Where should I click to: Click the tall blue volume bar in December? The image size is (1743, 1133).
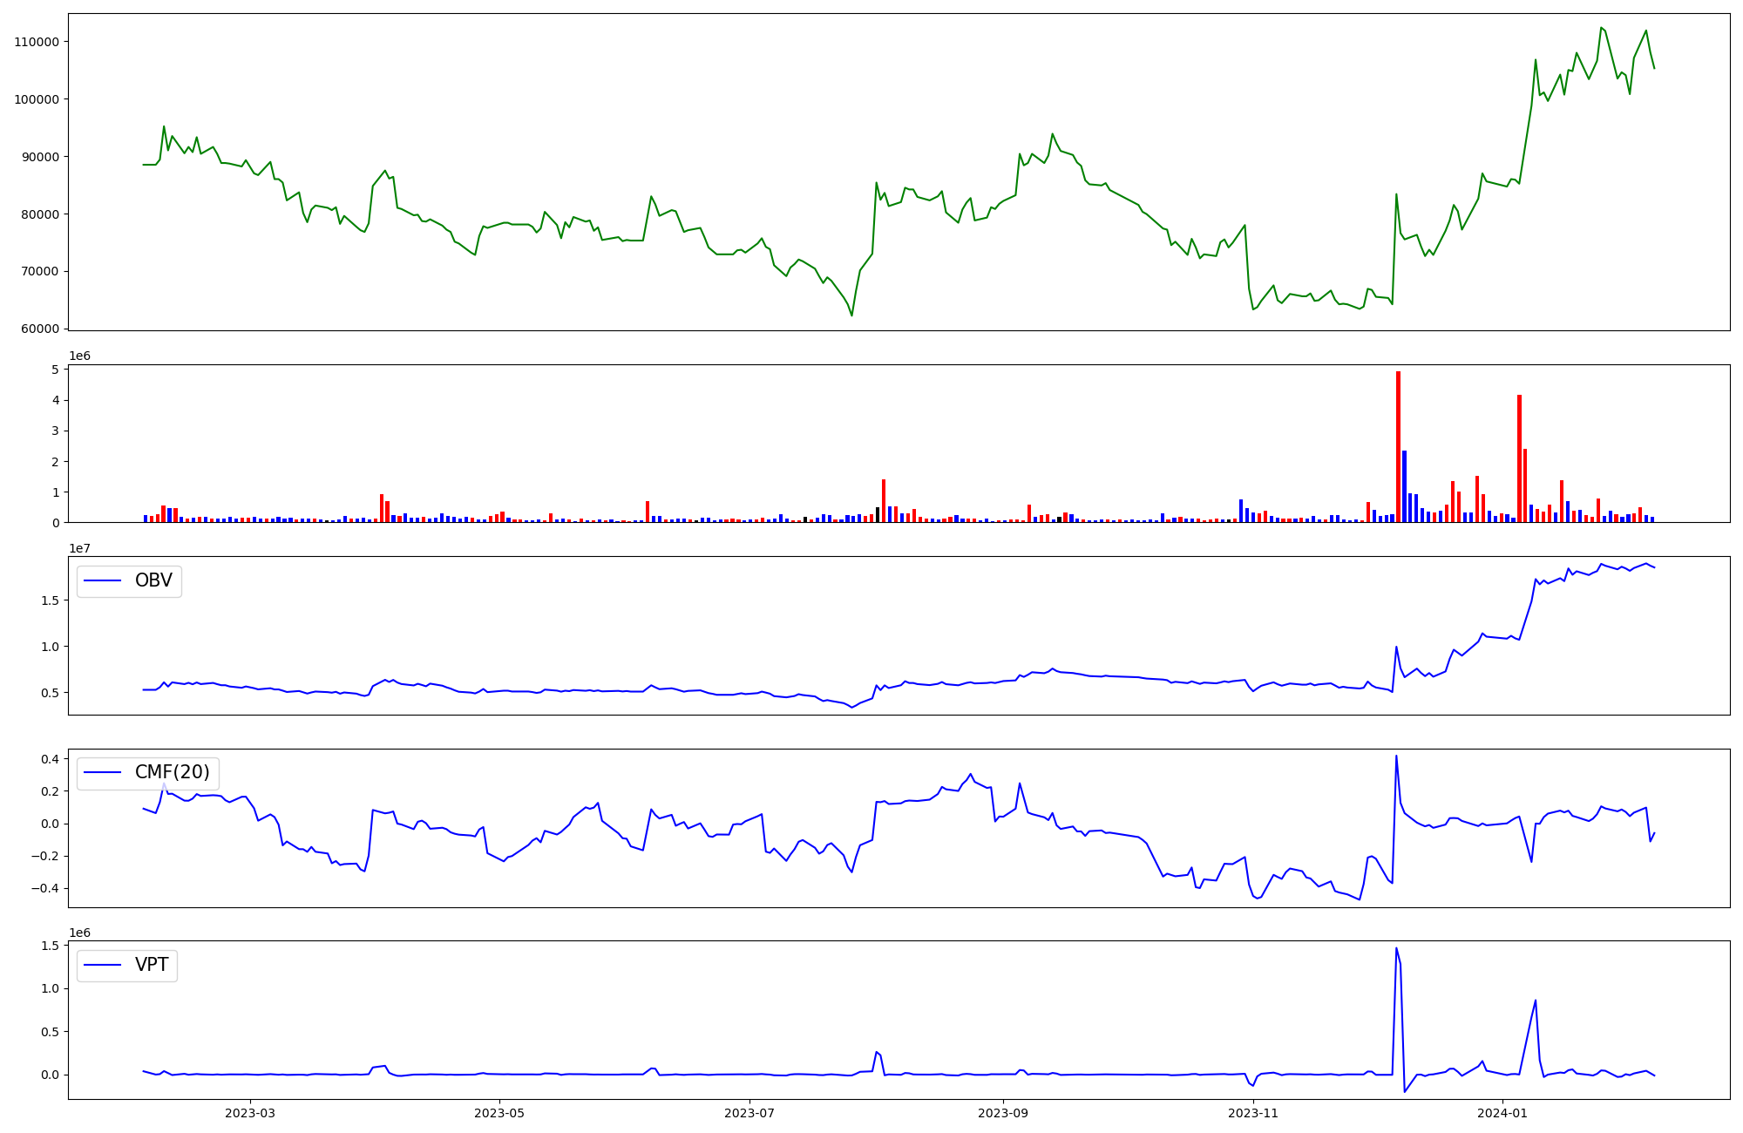[1404, 486]
